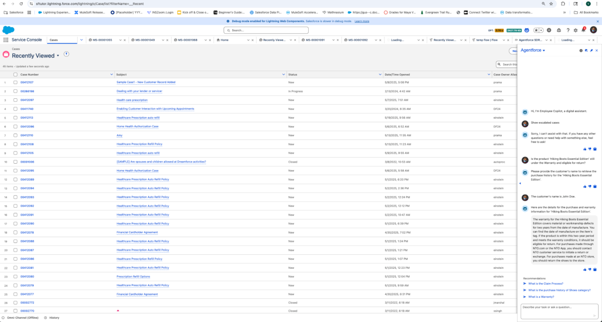The height and width of the screenshot is (322, 602).
Task: Open the notifications bell
Action: coord(583,30)
